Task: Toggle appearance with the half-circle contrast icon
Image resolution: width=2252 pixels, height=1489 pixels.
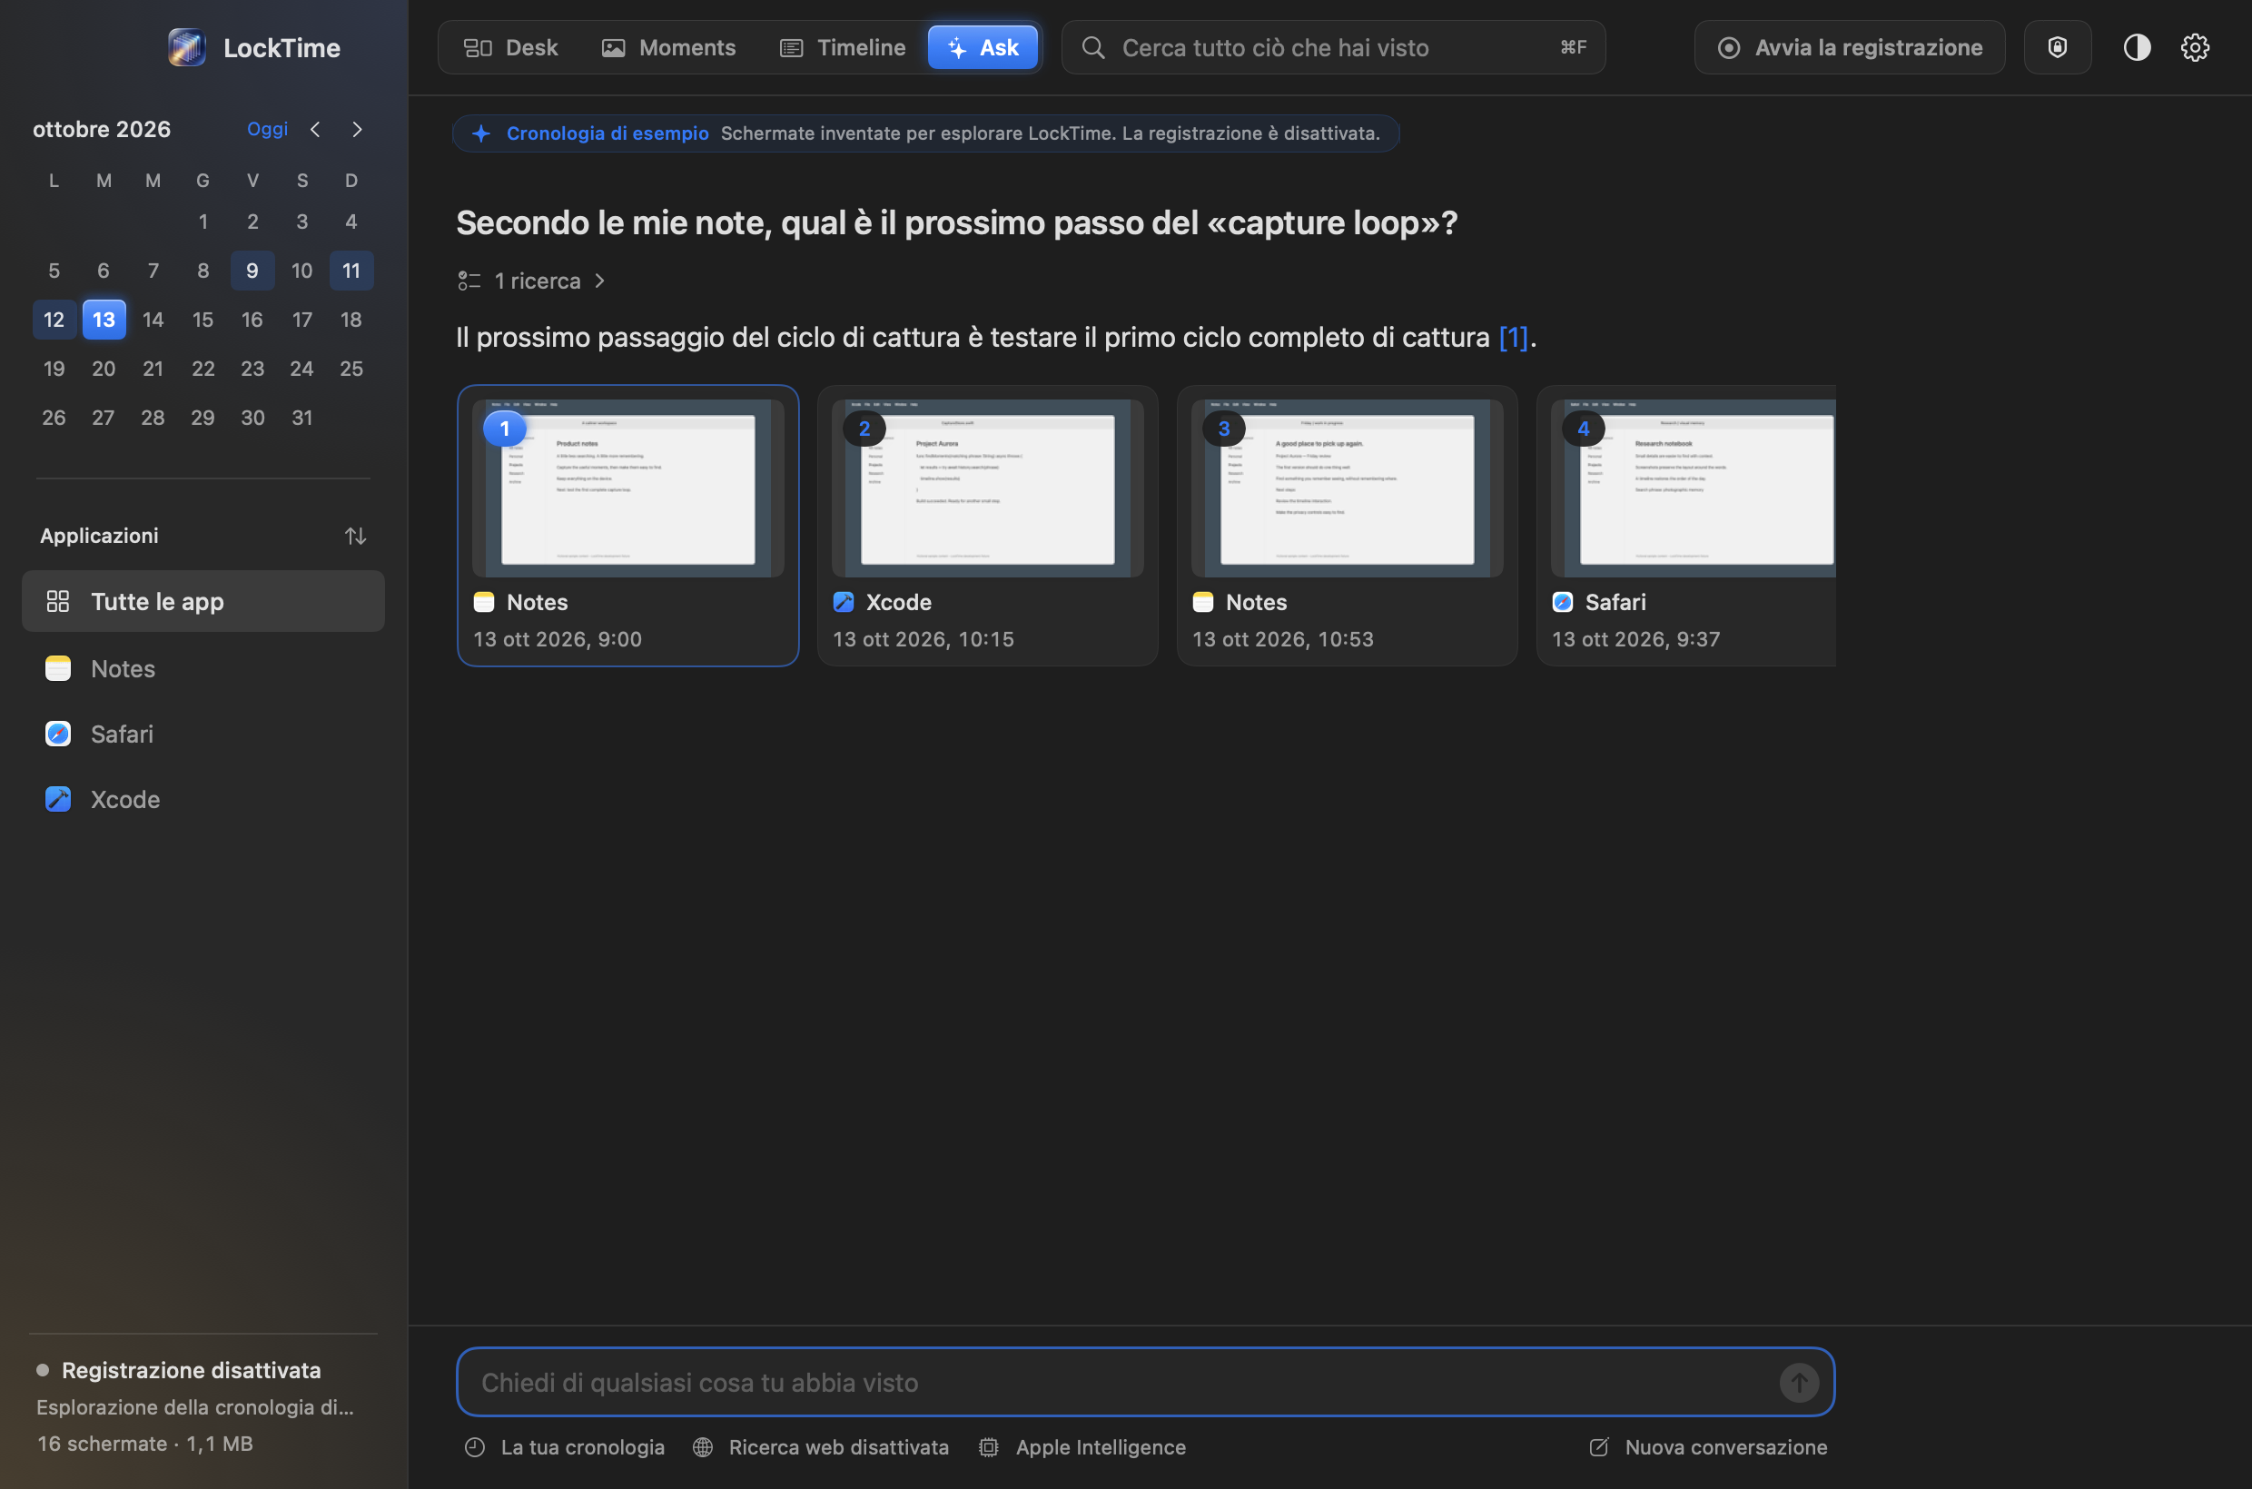Action: tap(2137, 47)
